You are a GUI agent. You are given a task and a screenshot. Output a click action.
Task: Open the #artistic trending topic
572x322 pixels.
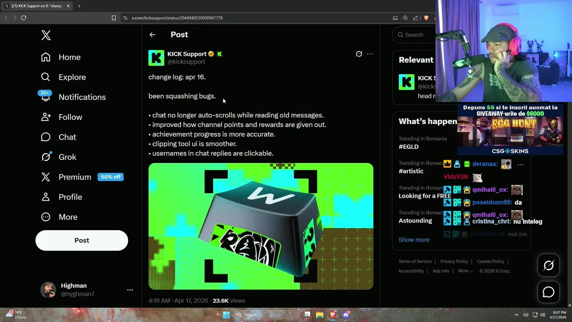click(x=411, y=171)
